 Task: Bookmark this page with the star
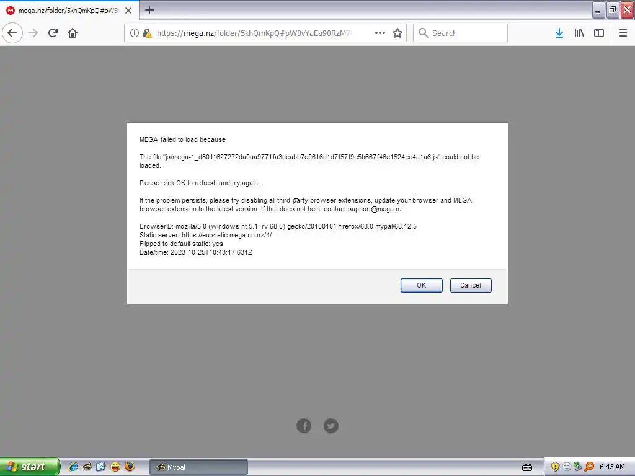[397, 33]
